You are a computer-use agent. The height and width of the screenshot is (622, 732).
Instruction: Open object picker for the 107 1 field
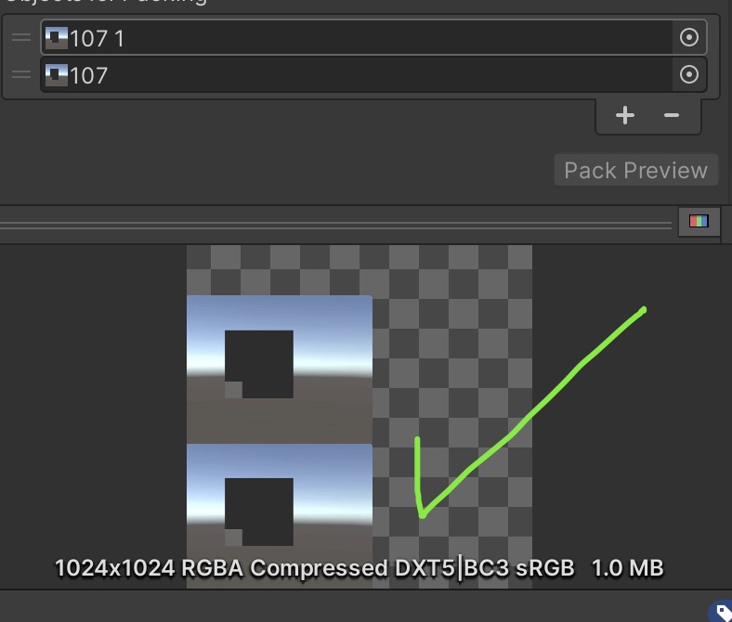click(688, 38)
